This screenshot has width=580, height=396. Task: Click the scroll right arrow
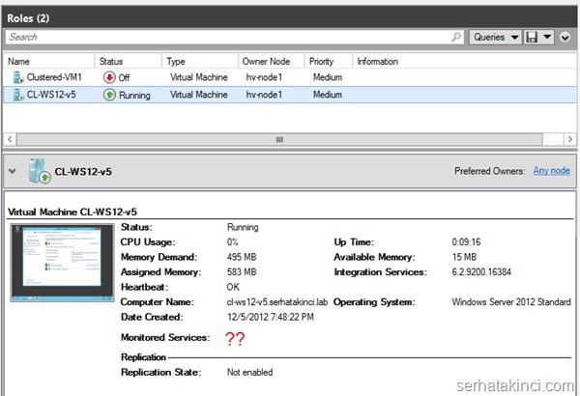570,139
